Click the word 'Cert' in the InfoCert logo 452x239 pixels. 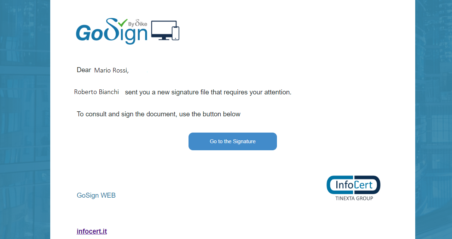click(x=363, y=185)
